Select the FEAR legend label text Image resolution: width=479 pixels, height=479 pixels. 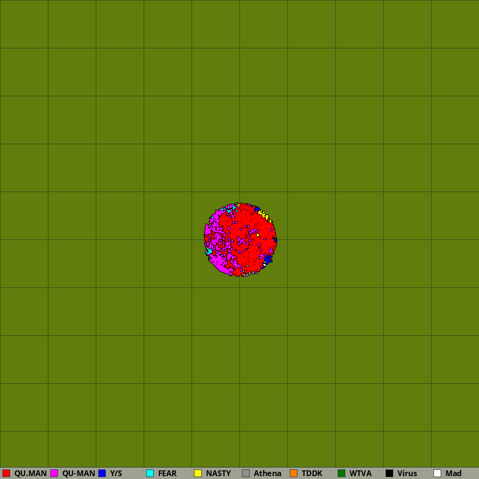coord(167,473)
